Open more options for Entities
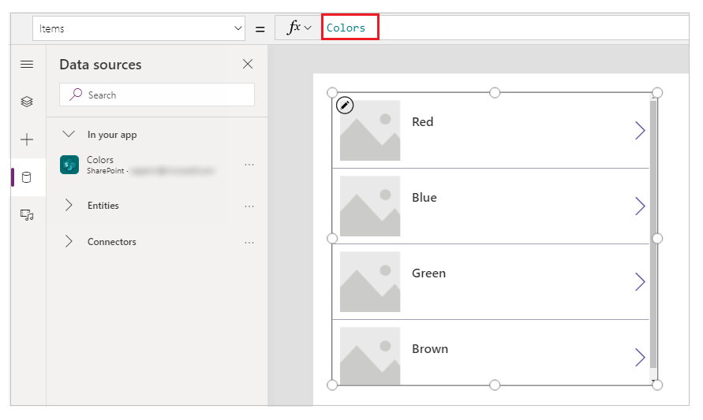The image size is (703, 420). [249, 206]
